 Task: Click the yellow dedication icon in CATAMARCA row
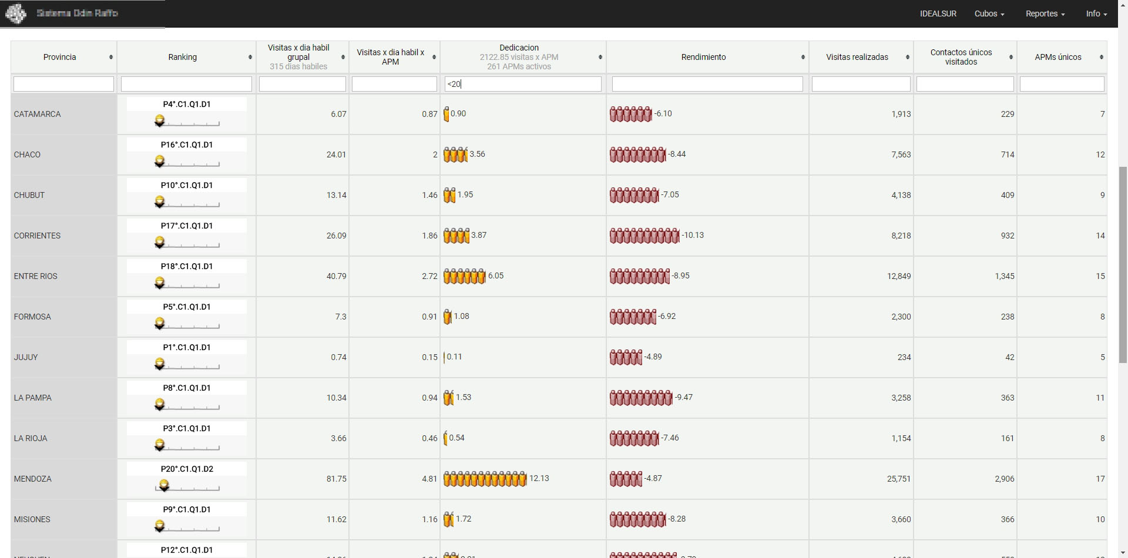click(446, 114)
